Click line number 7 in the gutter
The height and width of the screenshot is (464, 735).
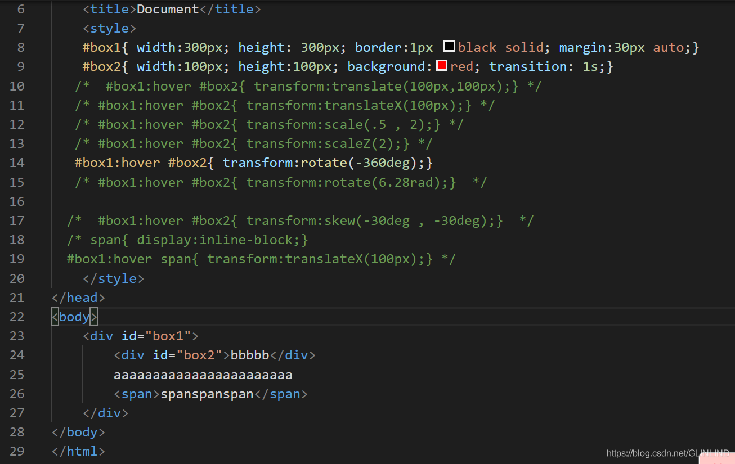point(21,28)
